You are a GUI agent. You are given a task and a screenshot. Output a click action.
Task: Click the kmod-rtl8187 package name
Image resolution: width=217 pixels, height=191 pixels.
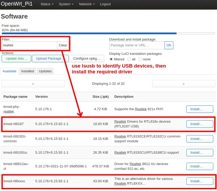tap(14, 124)
